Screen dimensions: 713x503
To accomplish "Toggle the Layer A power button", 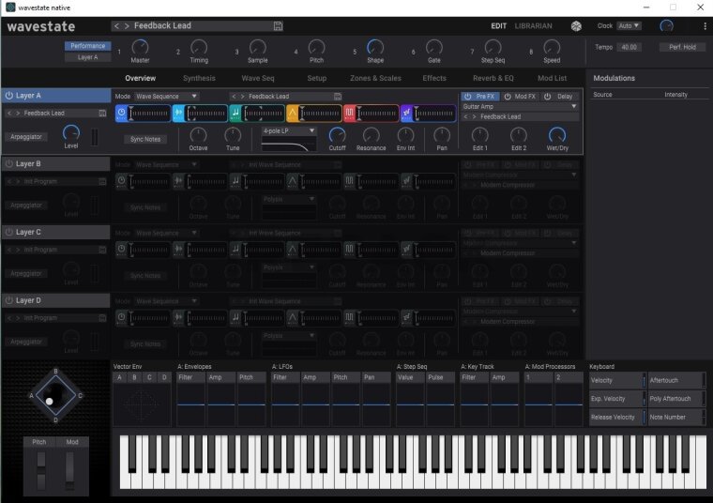I will coord(9,96).
